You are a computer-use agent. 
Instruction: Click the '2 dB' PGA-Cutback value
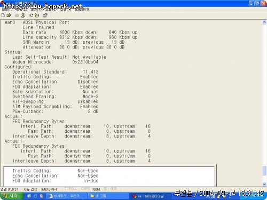(x=93, y=111)
